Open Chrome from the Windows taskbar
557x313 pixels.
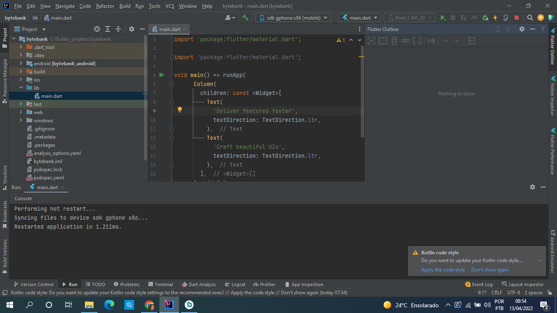pos(149,305)
